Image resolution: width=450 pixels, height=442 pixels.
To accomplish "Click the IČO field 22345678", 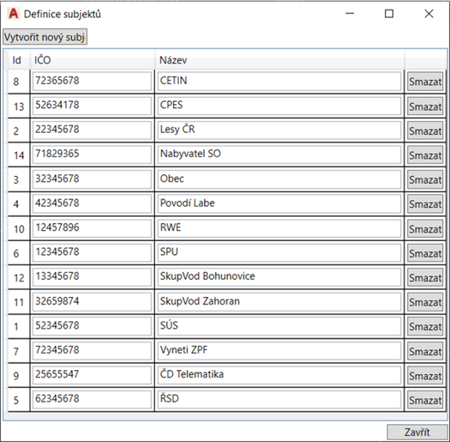I will click(92, 130).
